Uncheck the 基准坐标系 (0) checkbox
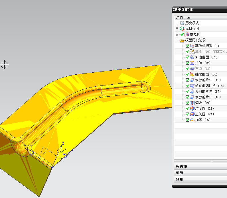The height and width of the screenshot is (198, 227). tap(187, 46)
